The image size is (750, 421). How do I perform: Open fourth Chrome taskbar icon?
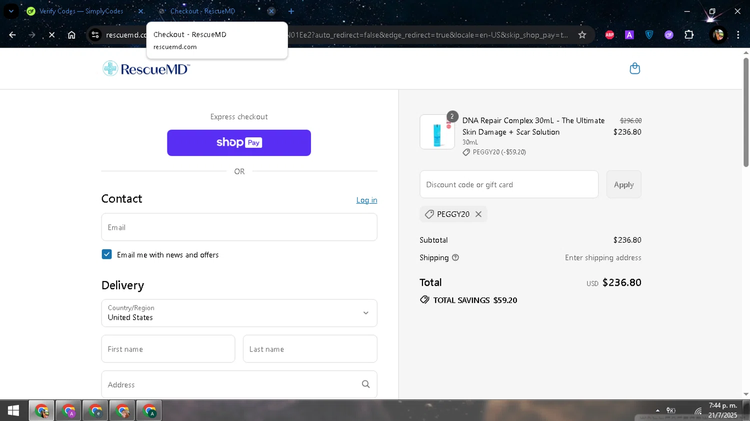coord(122,411)
